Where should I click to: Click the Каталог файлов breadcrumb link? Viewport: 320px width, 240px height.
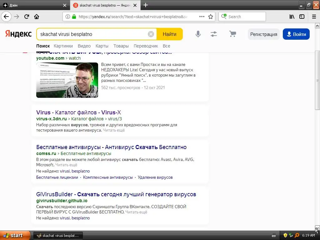(x=87, y=119)
